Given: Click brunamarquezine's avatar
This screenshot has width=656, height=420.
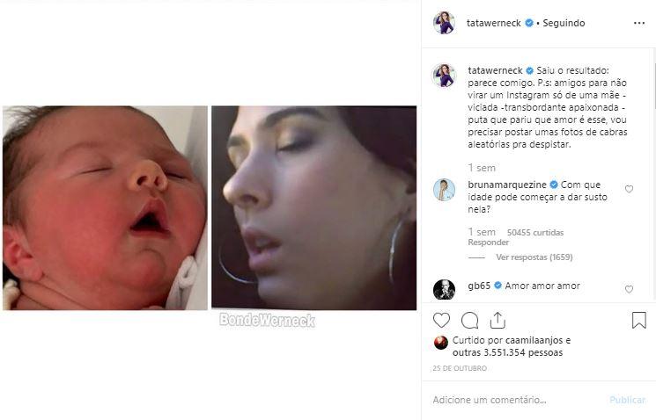Looking at the screenshot, I should (x=444, y=189).
